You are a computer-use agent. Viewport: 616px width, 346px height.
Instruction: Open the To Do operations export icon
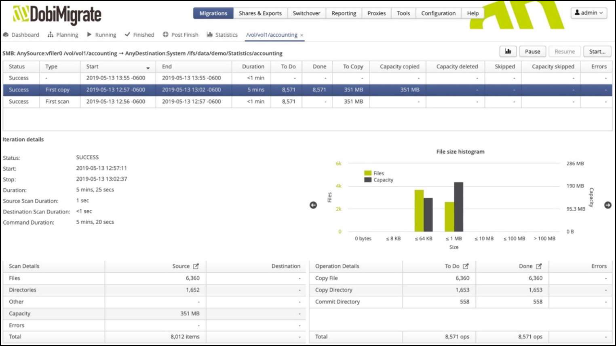pos(466,266)
